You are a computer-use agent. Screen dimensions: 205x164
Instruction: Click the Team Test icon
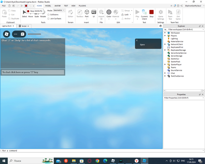click(x=170, y=14)
